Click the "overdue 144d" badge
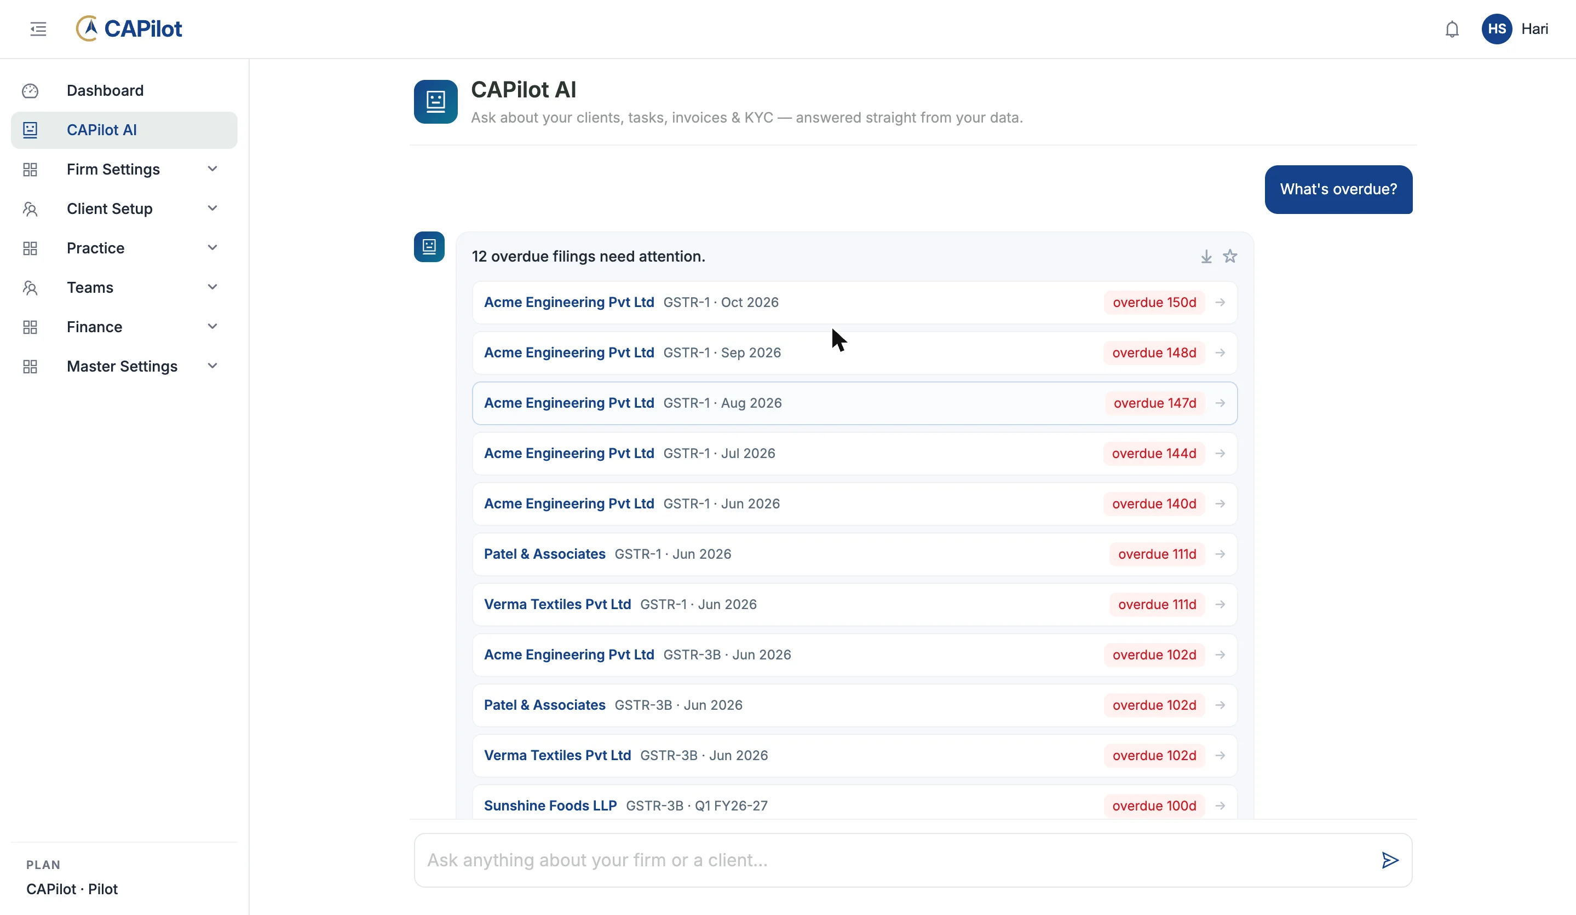Screen dimensions: 1576x915 (x=1154, y=454)
